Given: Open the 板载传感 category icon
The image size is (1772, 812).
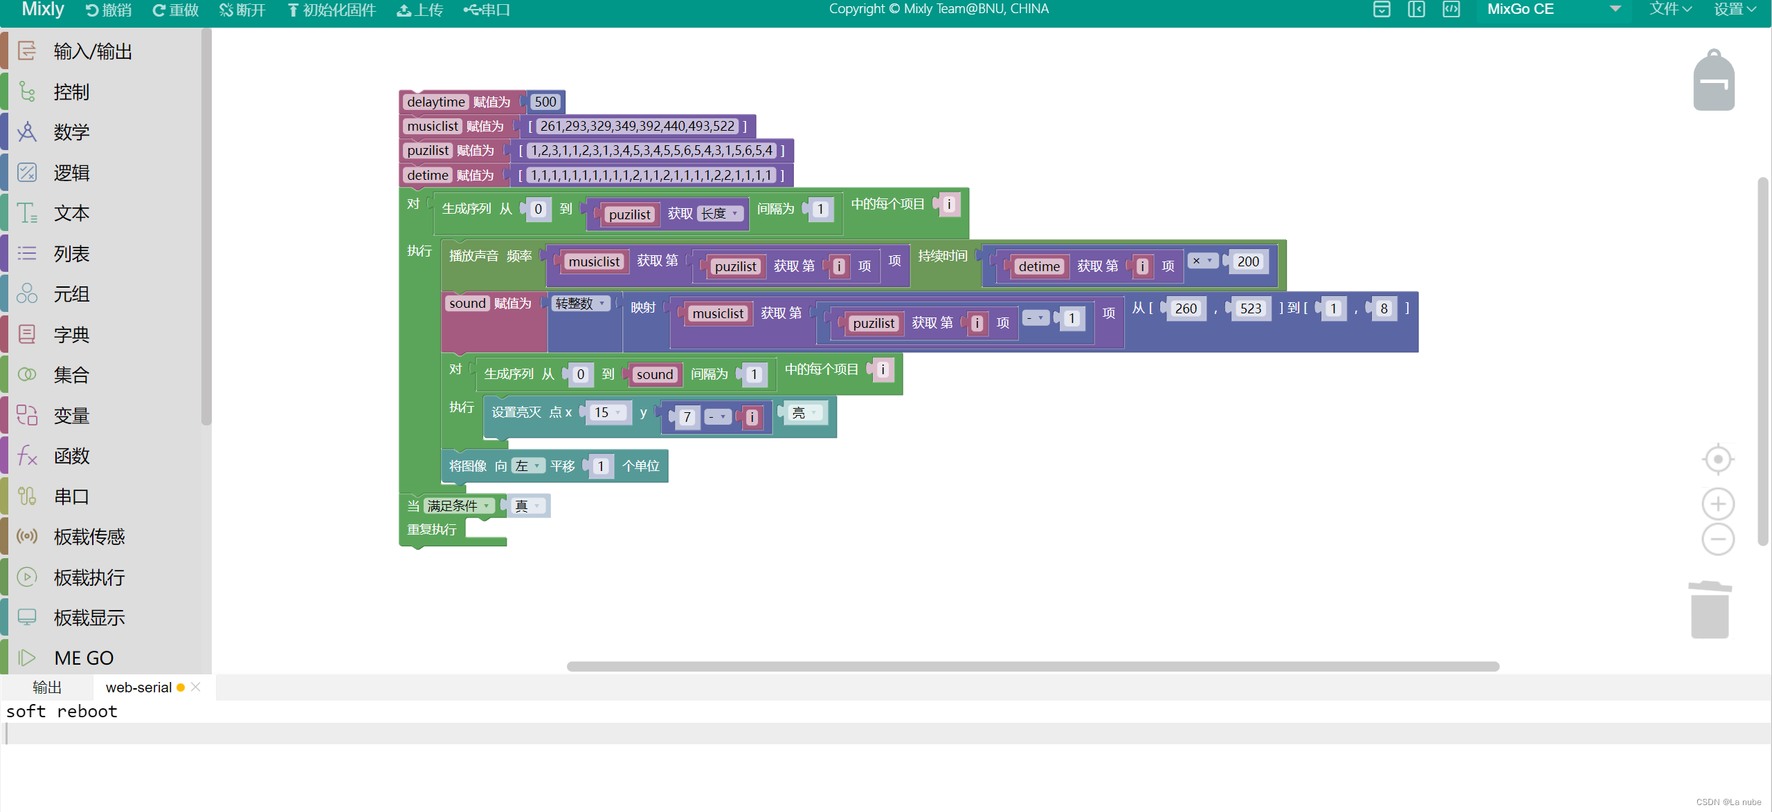Looking at the screenshot, I should coord(26,536).
